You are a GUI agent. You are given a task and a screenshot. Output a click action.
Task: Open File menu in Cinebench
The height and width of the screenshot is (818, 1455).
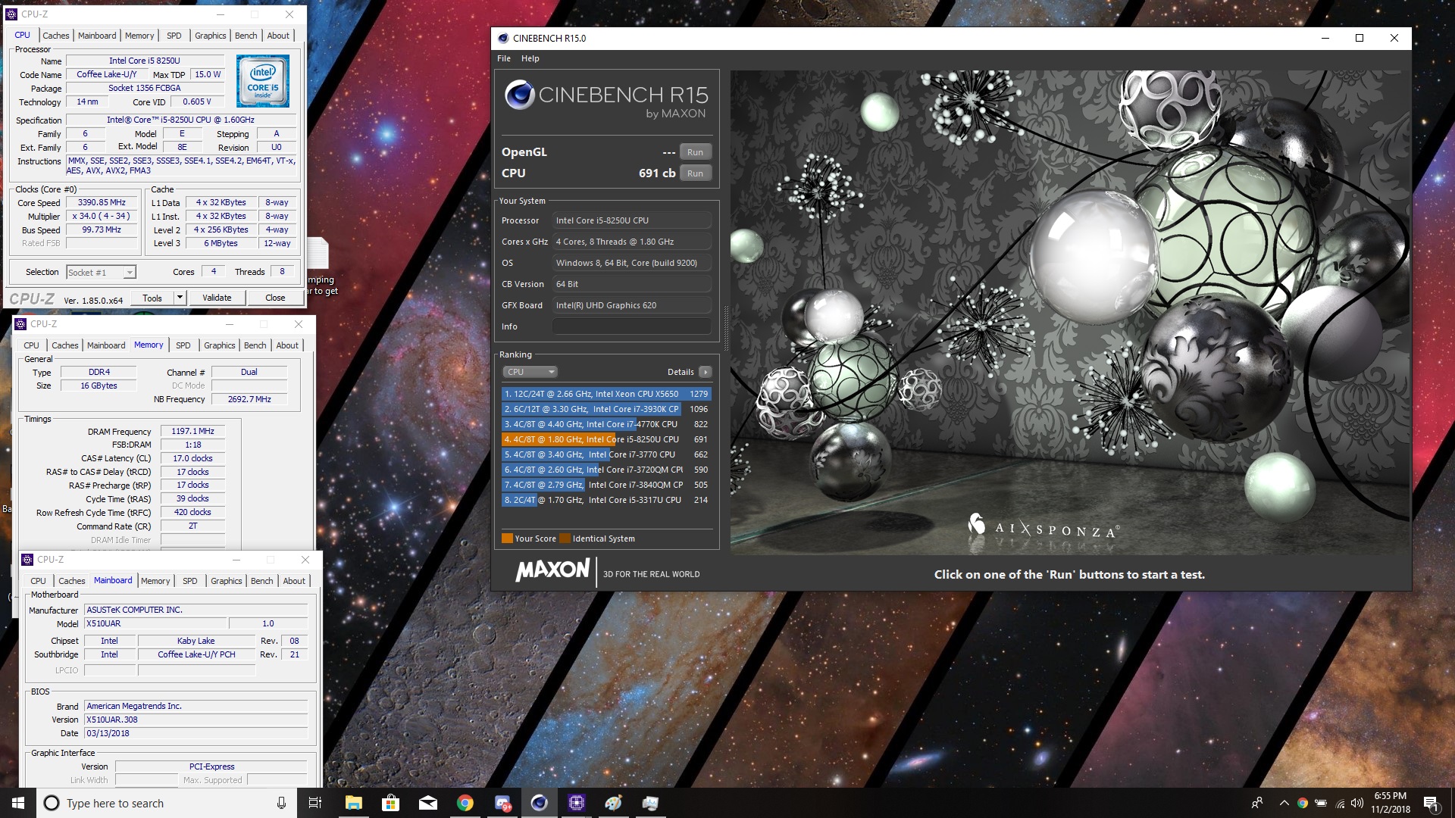click(x=504, y=58)
